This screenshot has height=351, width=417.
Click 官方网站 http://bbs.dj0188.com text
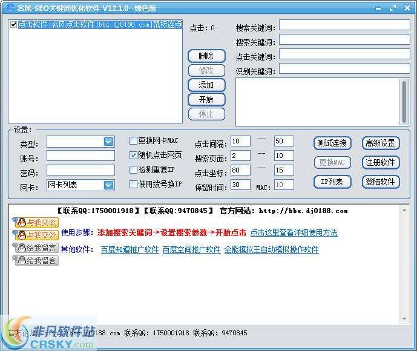click(283, 211)
